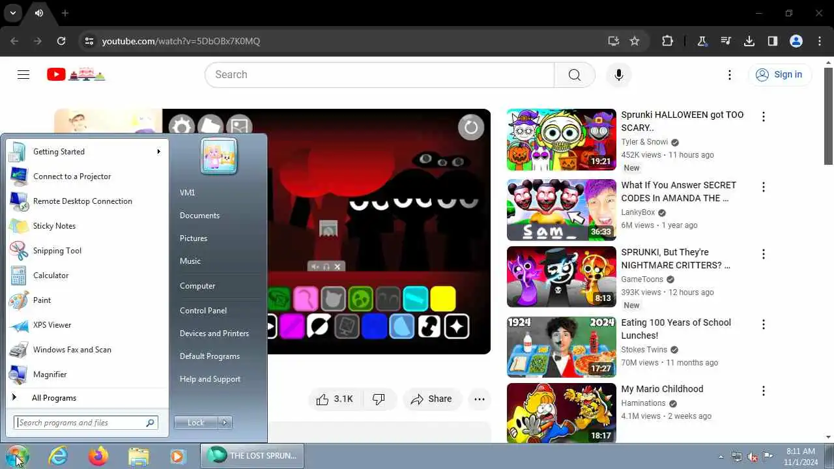Click YouTube search magnifier button
834x469 pixels.
click(x=575, y=75)
